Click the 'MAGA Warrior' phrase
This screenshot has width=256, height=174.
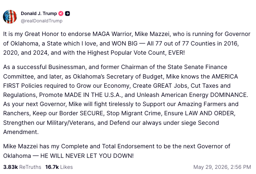[113, 34]
